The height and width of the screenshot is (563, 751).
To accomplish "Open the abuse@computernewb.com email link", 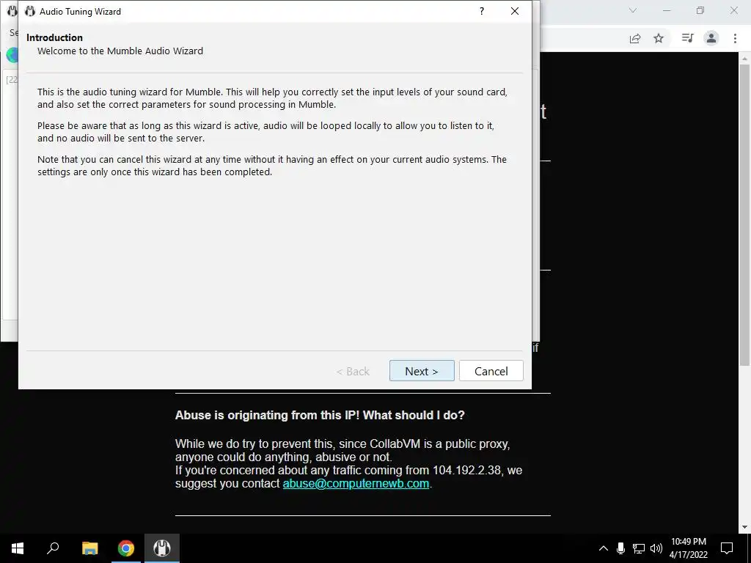I will [x=356, y=484].
